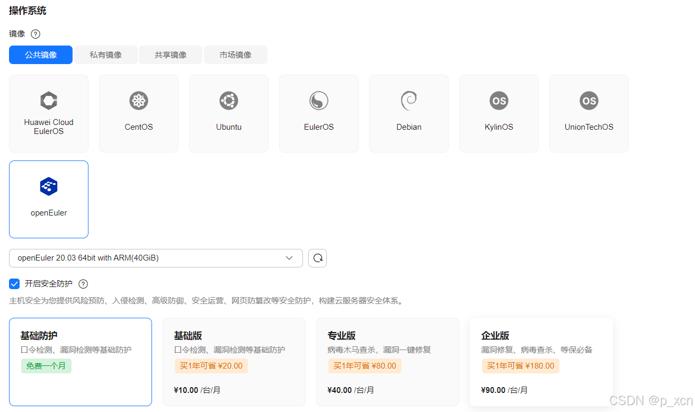This screenshot has height=412, width=695.
Task: Click the ¥90.00 /台/月 price
Action: click(x=504, y=390)
